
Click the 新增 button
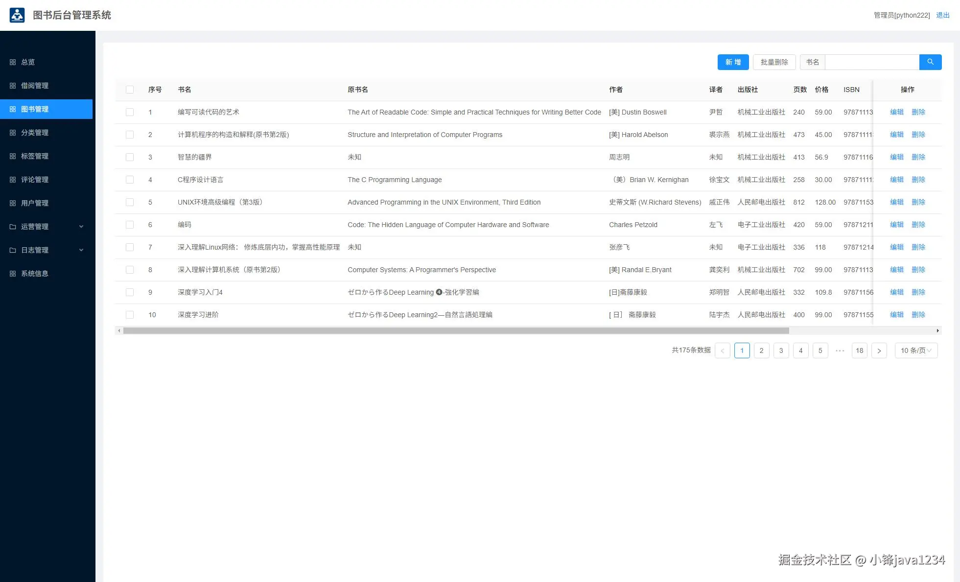tap(733, 62)
